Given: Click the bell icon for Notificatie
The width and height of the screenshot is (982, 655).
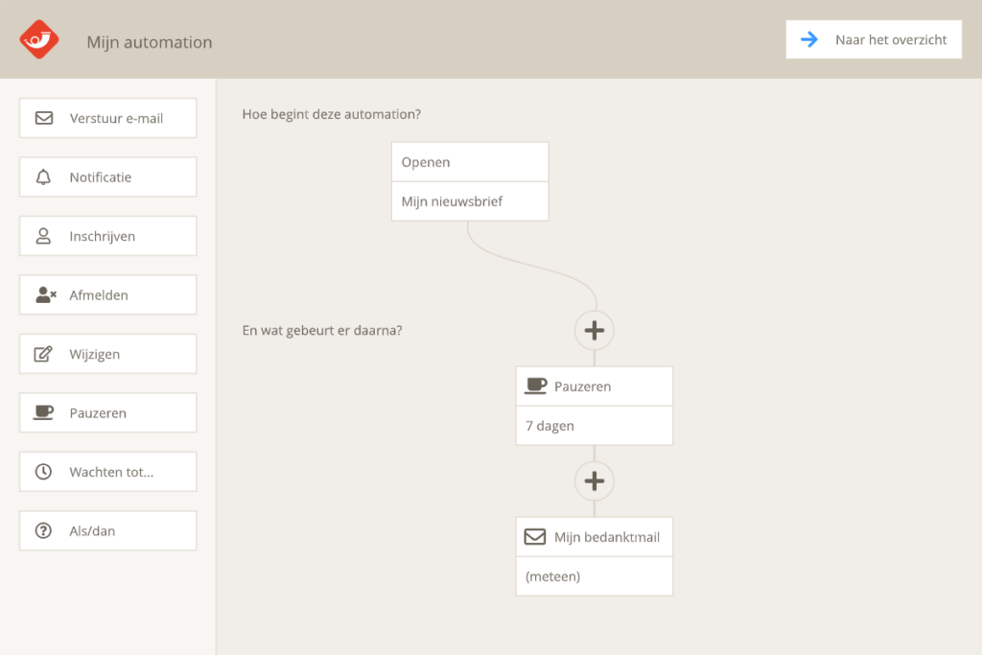Looking at the screenshot, I should tap(43, 177).
